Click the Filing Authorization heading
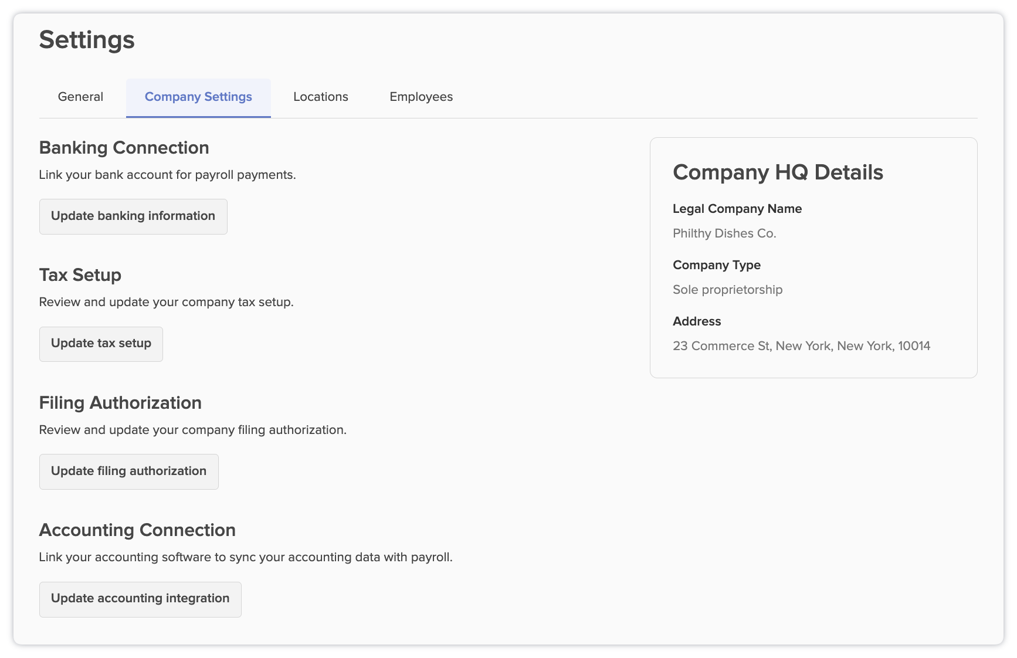 pyautogui.click(x=120, y=403)
